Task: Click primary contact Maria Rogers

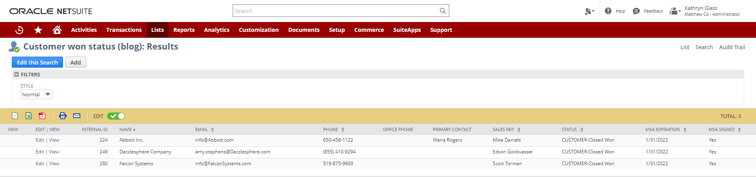Action: [x=447, y=140]
